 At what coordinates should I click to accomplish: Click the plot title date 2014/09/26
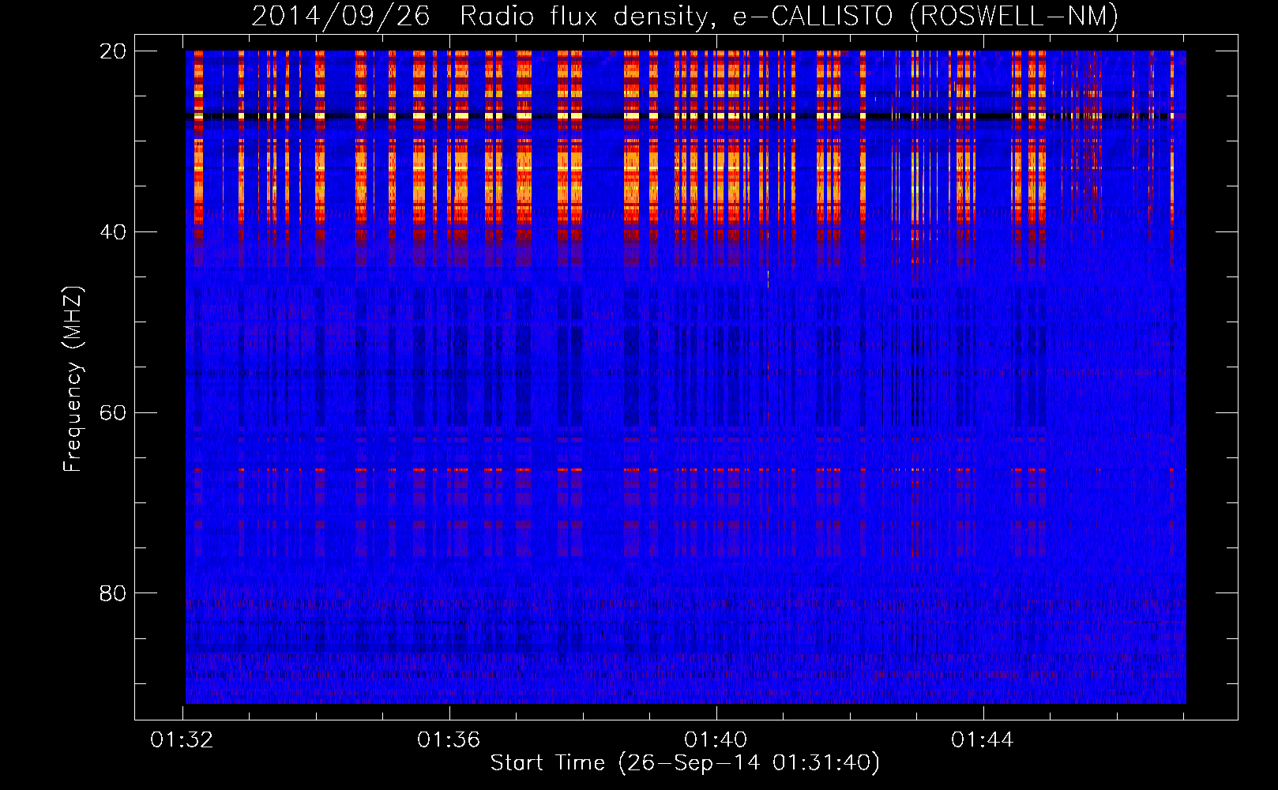[x=340, y=17]
